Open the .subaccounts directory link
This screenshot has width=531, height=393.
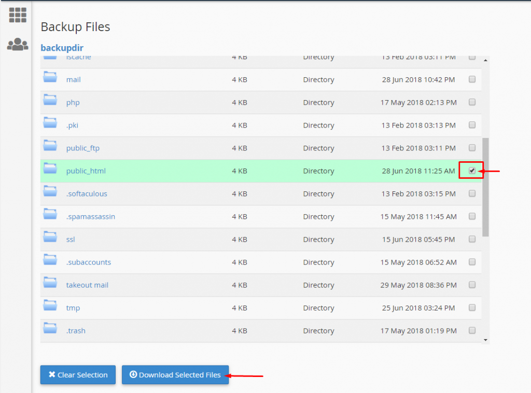tap(89, 262)
